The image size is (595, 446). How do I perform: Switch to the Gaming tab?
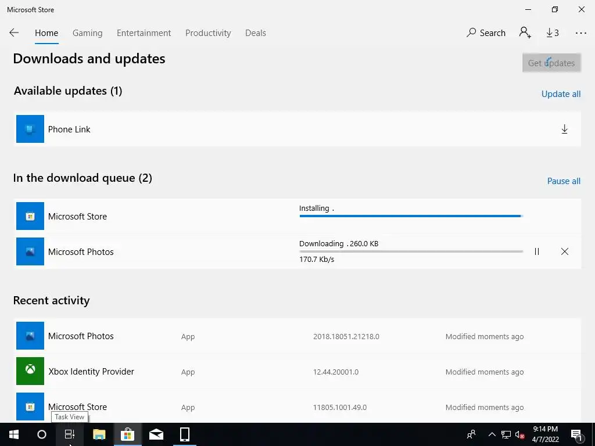87,33
